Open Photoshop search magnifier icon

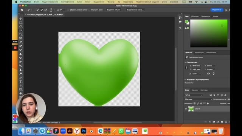[x=226, y=10]
